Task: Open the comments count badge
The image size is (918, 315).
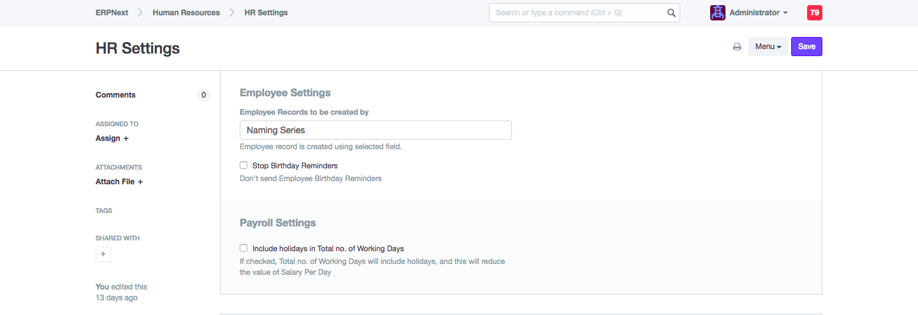Action: 203,95
